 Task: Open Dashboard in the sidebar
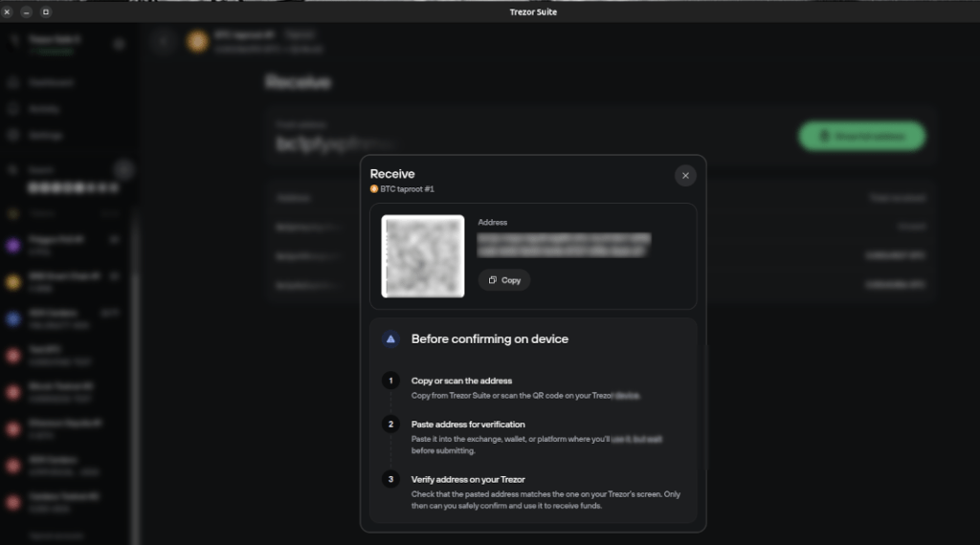coord(50,83)
